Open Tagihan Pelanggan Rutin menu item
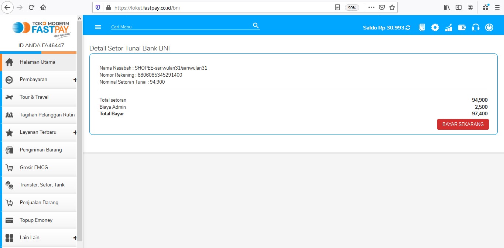Image resolution: width=504 pixels, height=248 pixels. coord(38,115)
